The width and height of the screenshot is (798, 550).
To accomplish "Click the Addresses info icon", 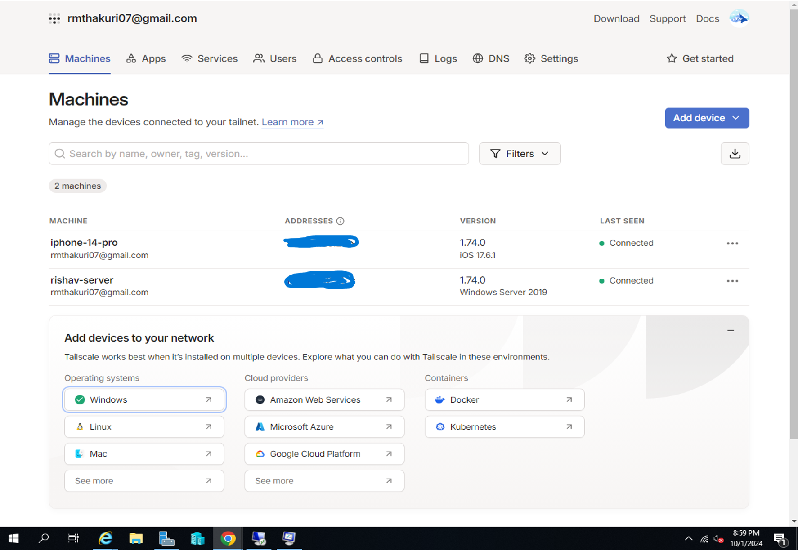I will click(341, 221).
